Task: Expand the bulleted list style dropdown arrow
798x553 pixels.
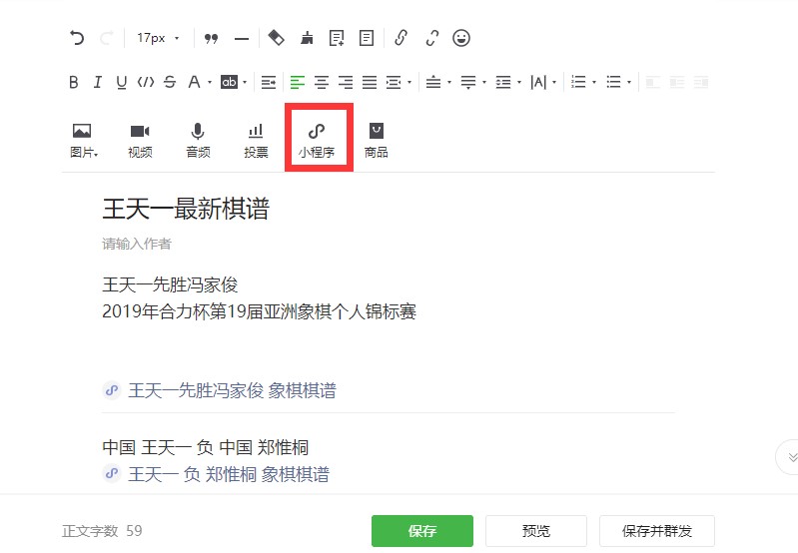Action: pos(629,83)
